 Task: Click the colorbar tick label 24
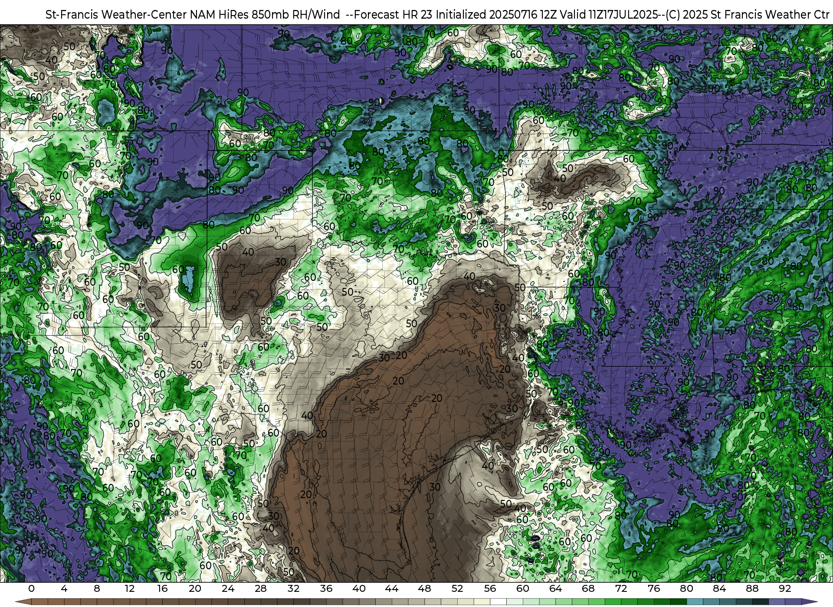pyautogui.click(x=228, y=588)
